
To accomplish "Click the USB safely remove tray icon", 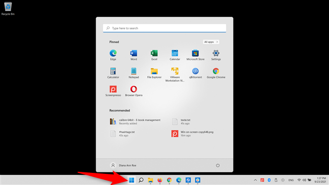I will pos(276,180).
